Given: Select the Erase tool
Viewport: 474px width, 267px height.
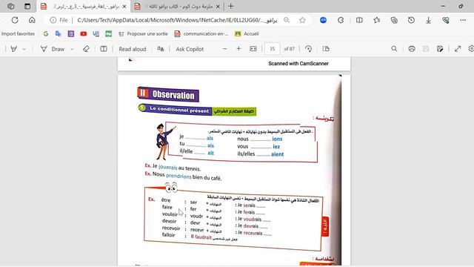Looking at the screenshot, I should click(86, 49).
